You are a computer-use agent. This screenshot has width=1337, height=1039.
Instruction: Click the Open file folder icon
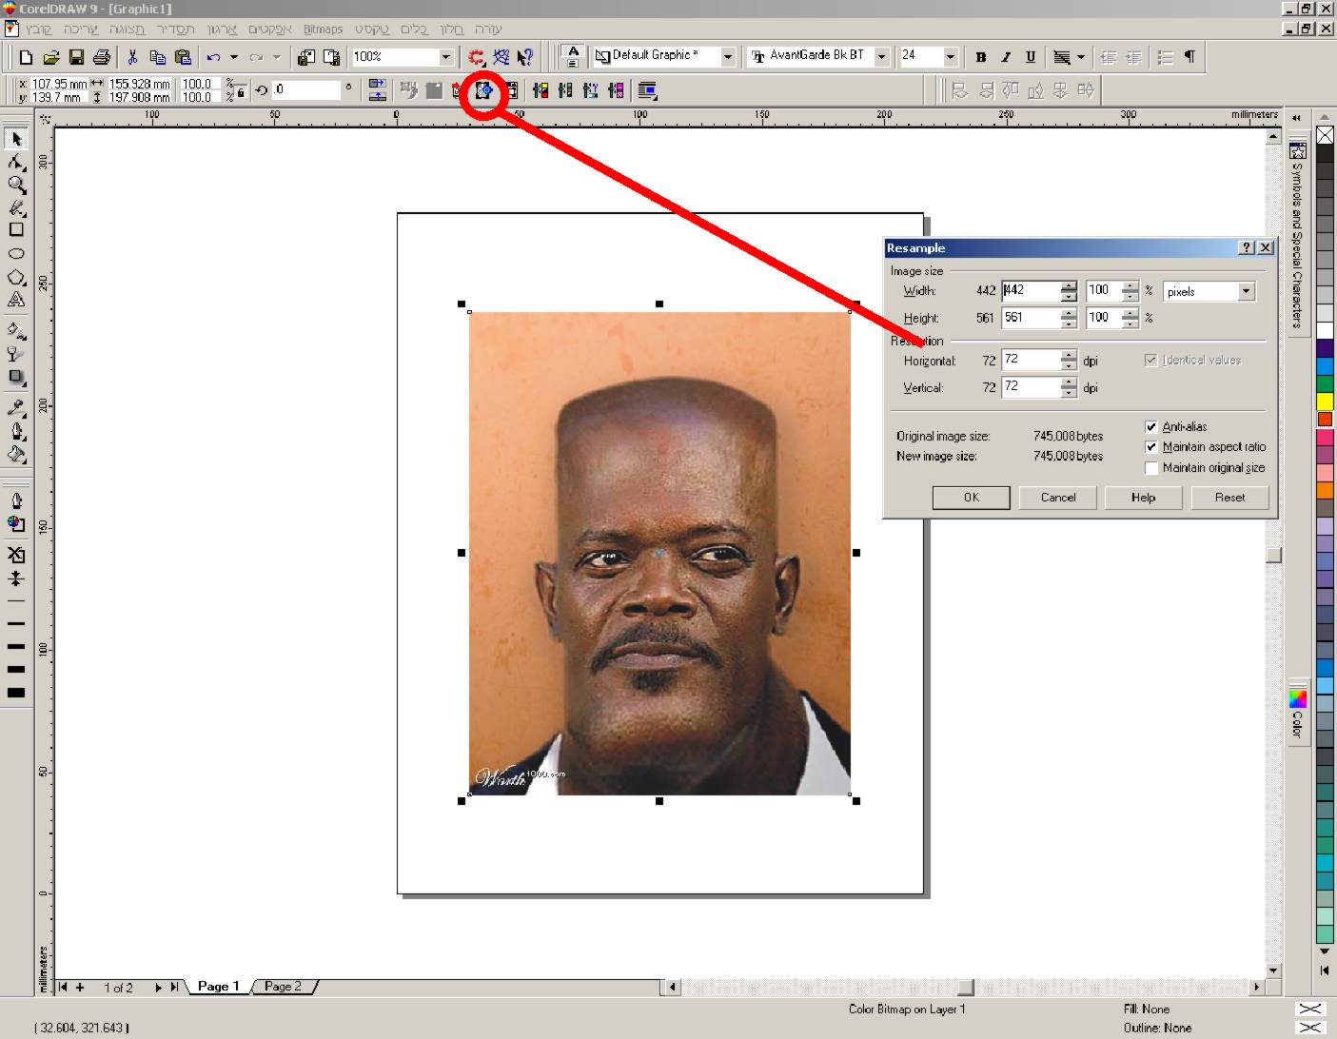click(x=51, y=57)
